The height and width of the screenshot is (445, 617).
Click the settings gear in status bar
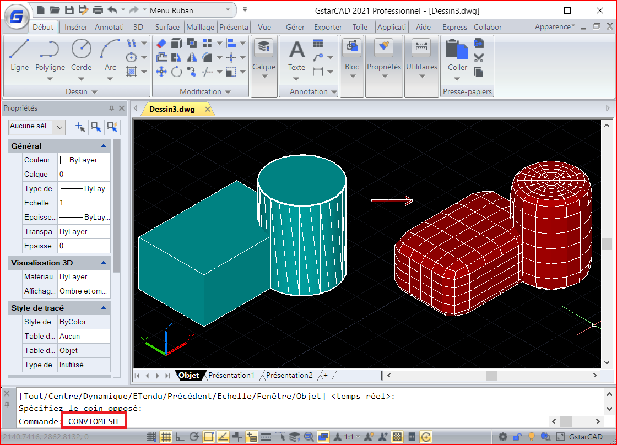tap(502, 437)
